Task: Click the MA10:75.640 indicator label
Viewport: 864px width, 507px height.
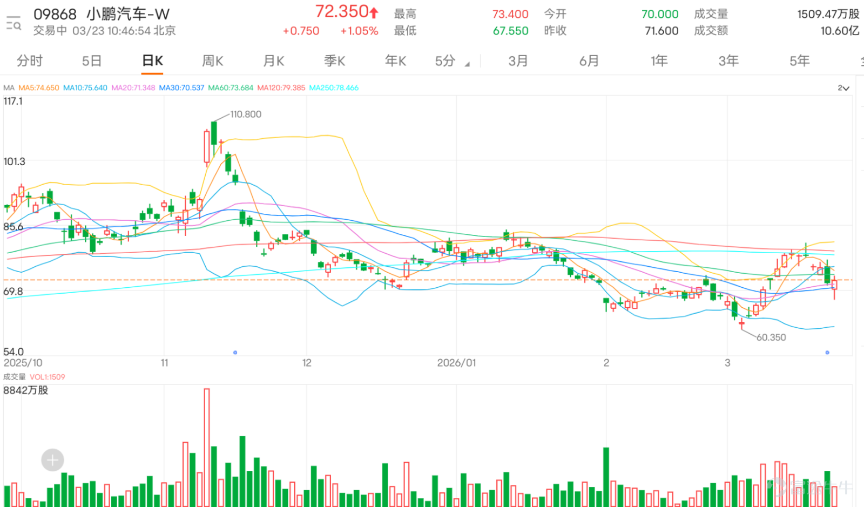Action: [85, 88]
